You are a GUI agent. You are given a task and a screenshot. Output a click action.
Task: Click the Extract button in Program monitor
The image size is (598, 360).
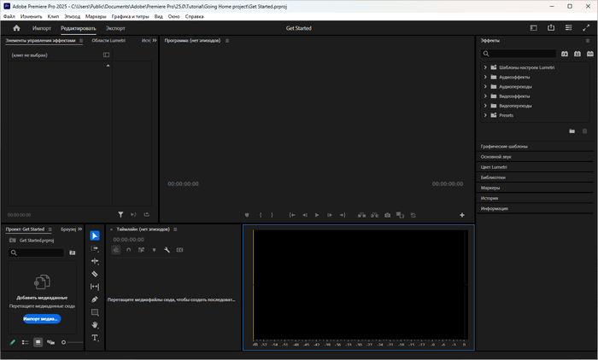374,215
